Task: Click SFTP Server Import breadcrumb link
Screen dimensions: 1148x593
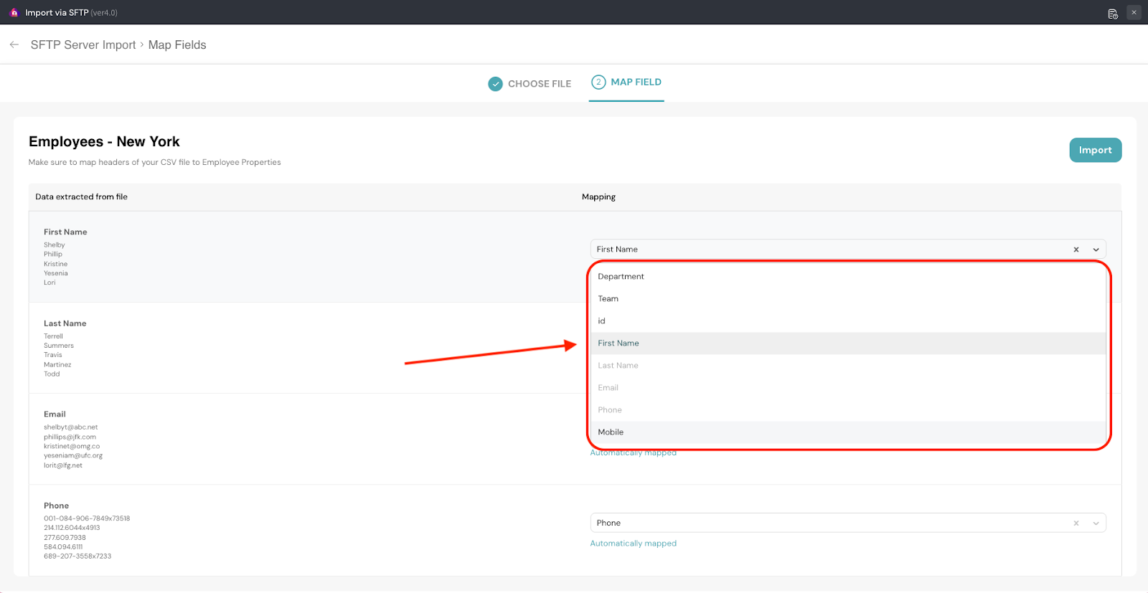Action: coord(83,45)
